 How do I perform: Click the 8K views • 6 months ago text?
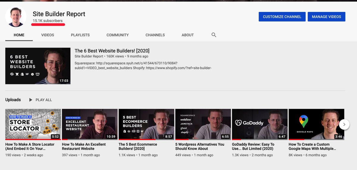click(308, 155)
